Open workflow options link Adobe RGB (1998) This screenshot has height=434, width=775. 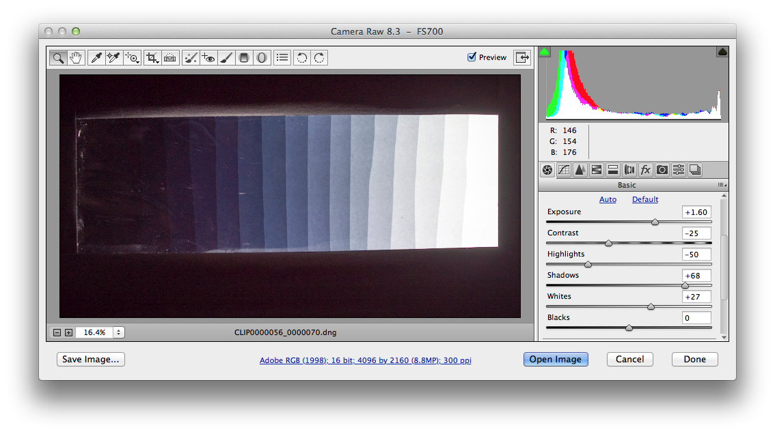365,360
